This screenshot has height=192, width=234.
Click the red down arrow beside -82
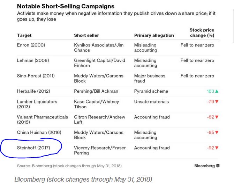click(x=217, y=117)
